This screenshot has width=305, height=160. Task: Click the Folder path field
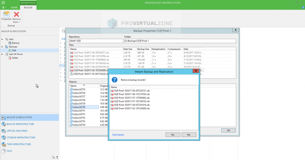pos(180,41)
